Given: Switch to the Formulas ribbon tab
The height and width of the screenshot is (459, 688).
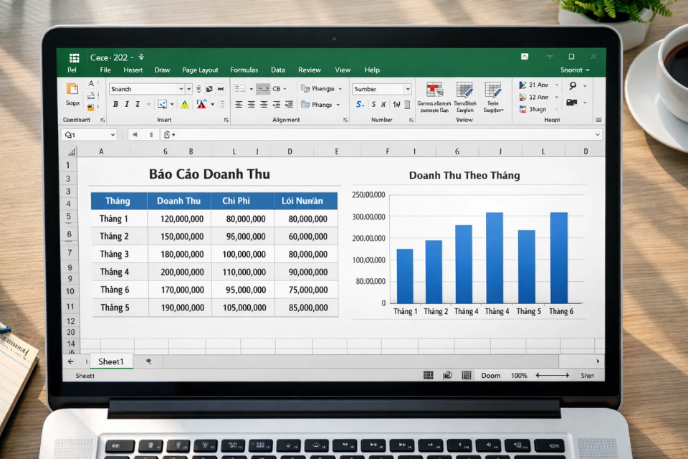Looking at the screenshot, I should coord(244,70).
